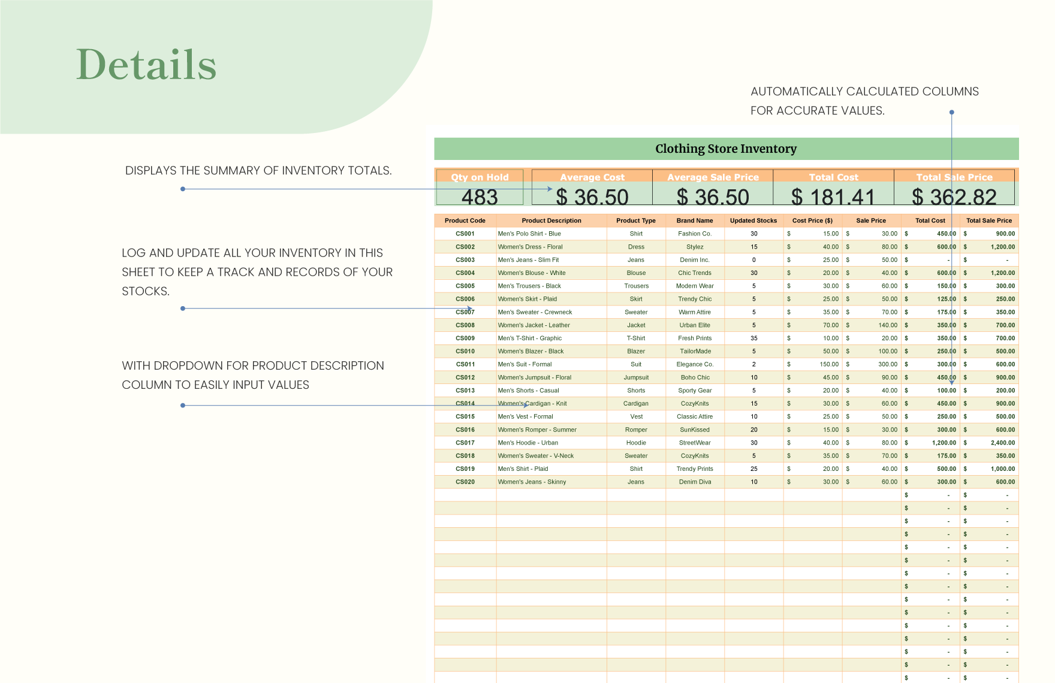
Task: Select brand cell Warm Attire
Action: tap(695, 312)
